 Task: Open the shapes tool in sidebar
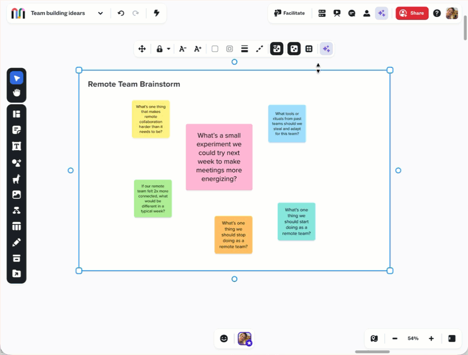tap(17, 163)
